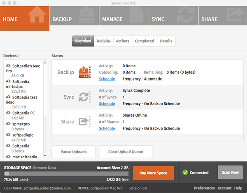247x193 pixels.
Task: Click the green Connected checkmark icon
Action: (x=185, y=172)
